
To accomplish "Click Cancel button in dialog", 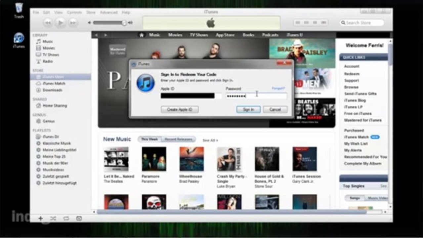I will (x=275, y=109).
